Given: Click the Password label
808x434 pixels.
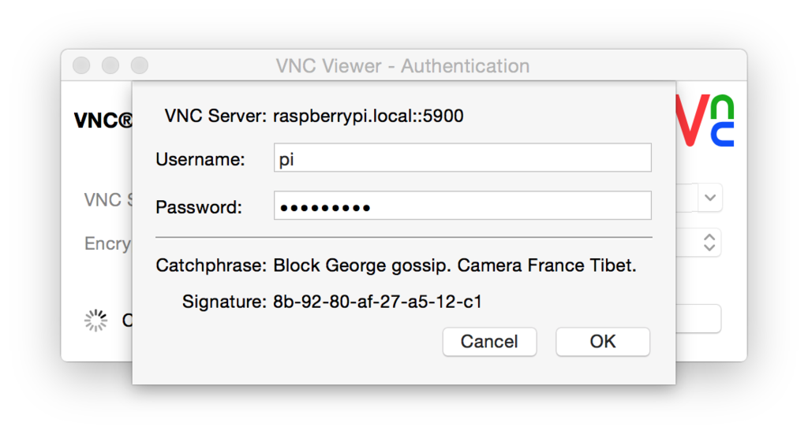Looking at the screenshot, I should (x=198, y=207).
